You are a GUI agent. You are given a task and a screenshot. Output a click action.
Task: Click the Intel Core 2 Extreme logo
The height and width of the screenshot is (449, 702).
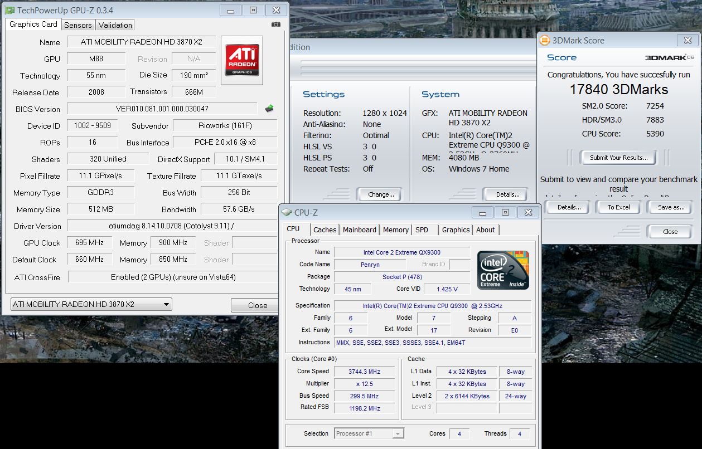pyautogui.click(x=503, y=270)
